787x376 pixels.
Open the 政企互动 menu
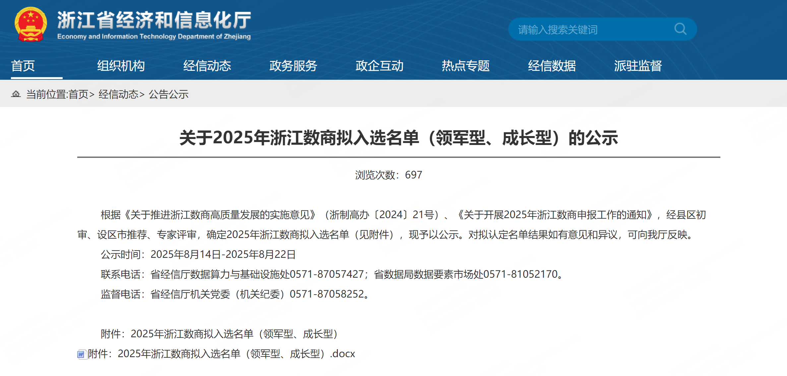(380, 66)
